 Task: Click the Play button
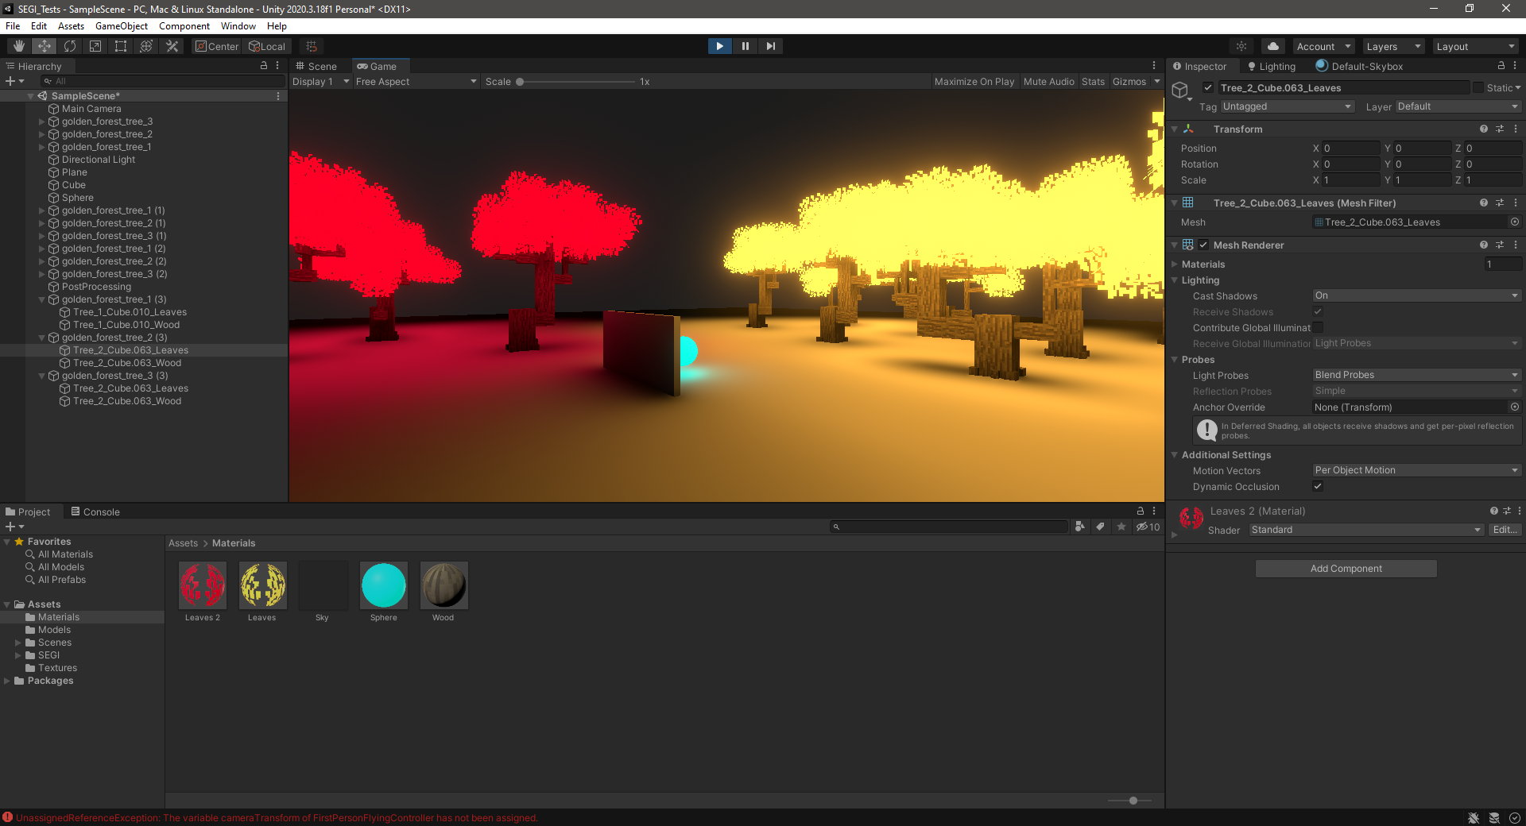click(x=719, y=46)
